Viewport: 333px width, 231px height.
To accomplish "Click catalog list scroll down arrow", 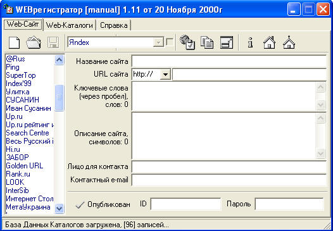I will 60,208.
